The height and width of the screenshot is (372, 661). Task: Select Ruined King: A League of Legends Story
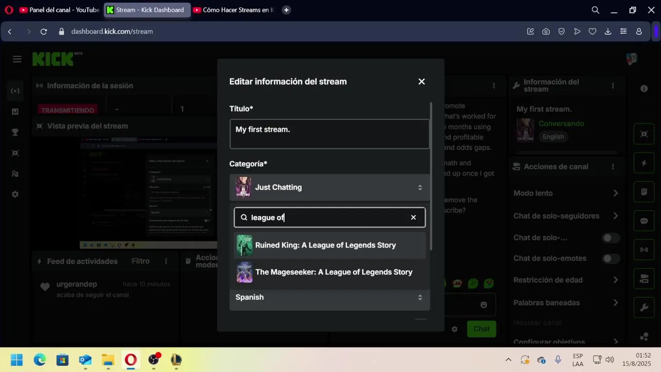[x=329, y=245]
